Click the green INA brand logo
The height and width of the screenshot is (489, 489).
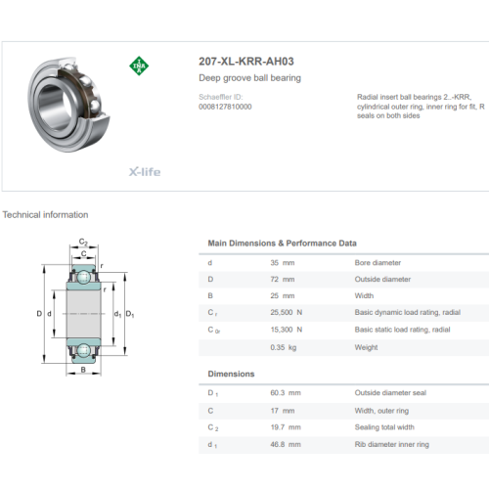[x=139, y=66]
